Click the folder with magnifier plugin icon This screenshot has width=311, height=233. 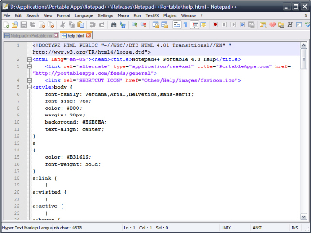tap(263, 25)
